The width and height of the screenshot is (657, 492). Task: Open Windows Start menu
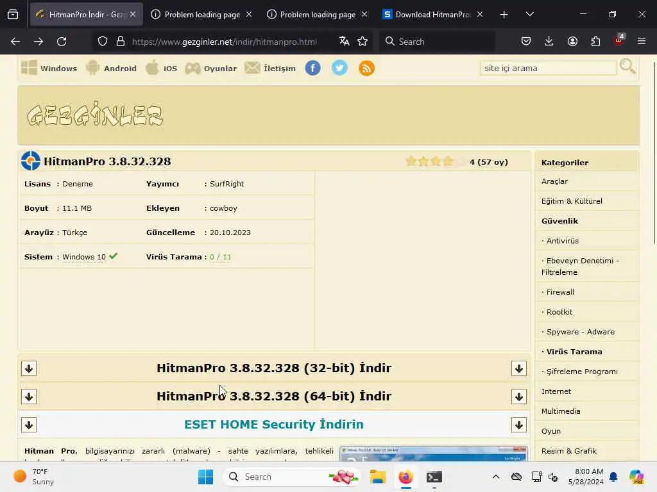point(205,477)
